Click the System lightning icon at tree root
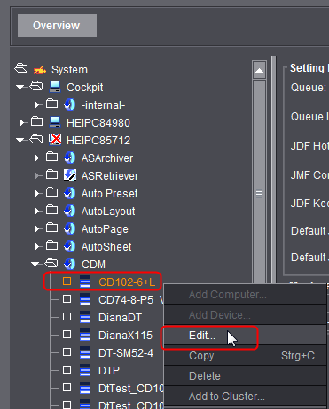329x409 pixels. click(40, 70)
